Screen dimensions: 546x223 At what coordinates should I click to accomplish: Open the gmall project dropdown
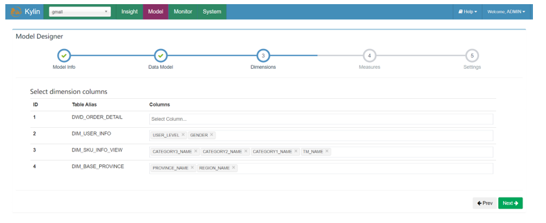click(x=80, y=12)
